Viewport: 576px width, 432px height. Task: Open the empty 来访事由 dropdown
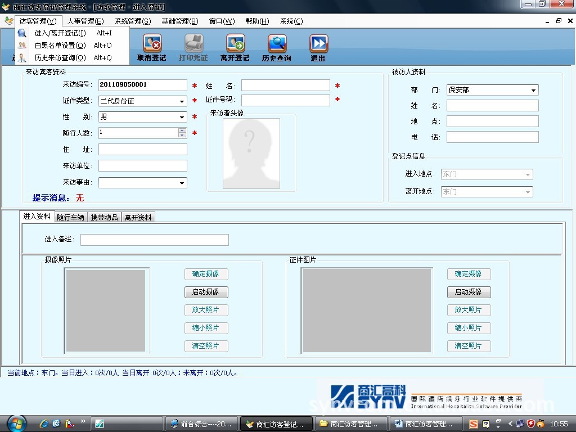tap(182, 183)
